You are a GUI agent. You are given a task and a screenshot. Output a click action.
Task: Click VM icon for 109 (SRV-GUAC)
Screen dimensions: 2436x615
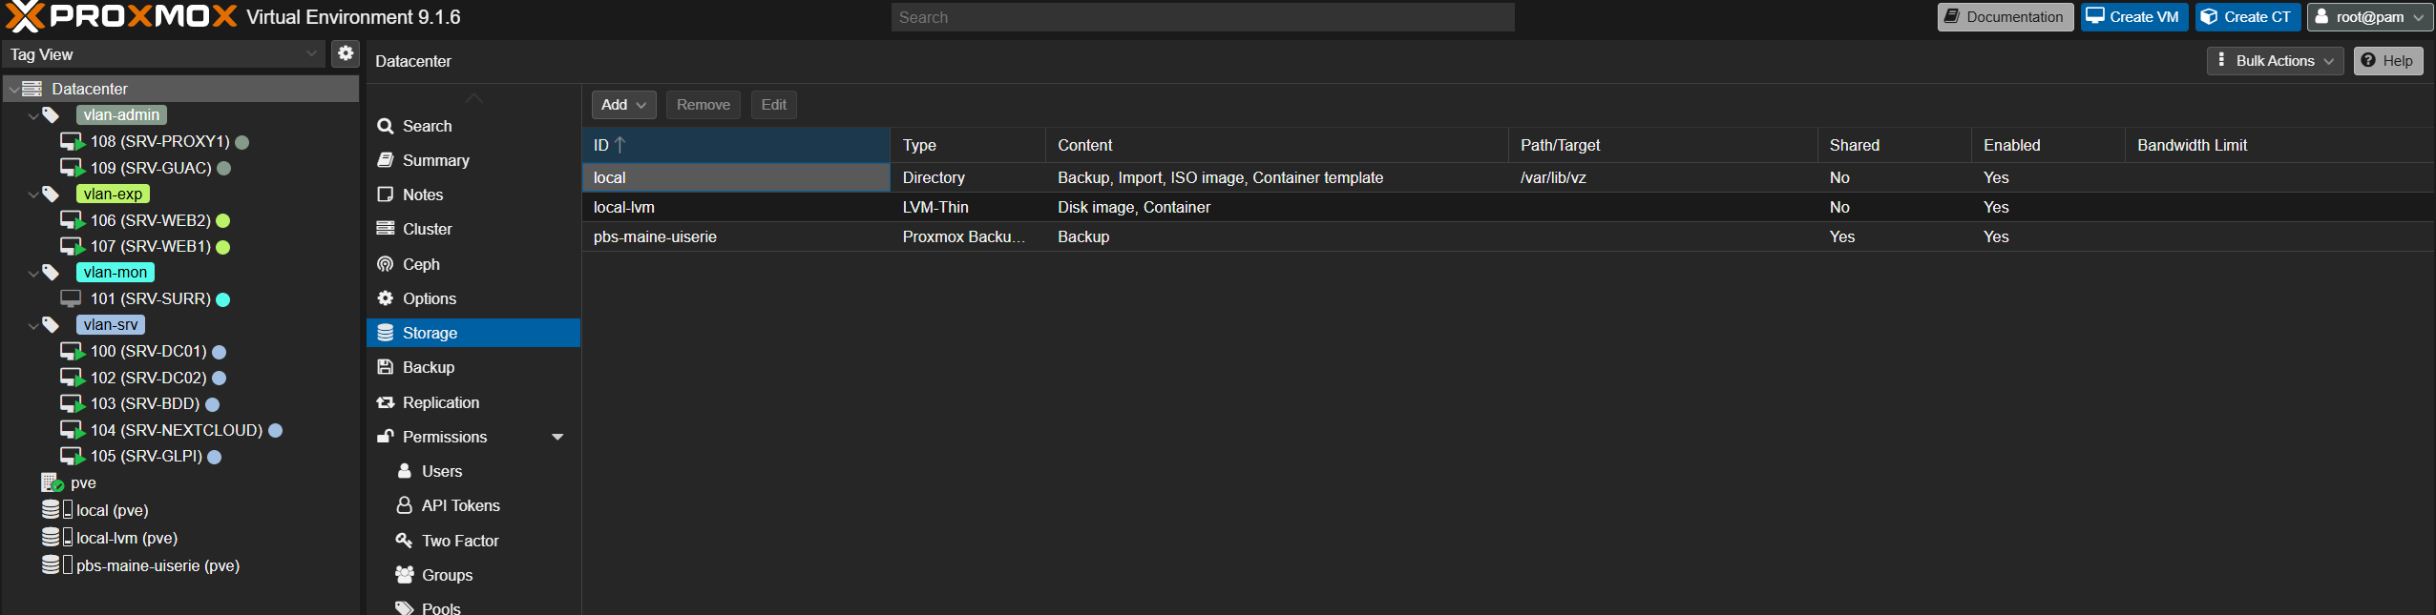(x=73, y=168)
